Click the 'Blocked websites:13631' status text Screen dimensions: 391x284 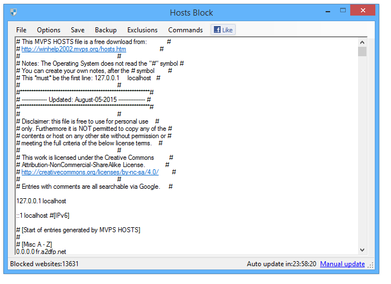[x=44, y=264]
